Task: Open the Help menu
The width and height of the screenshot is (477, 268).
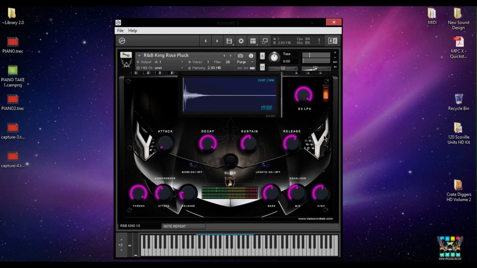Action: pos(133,31)
